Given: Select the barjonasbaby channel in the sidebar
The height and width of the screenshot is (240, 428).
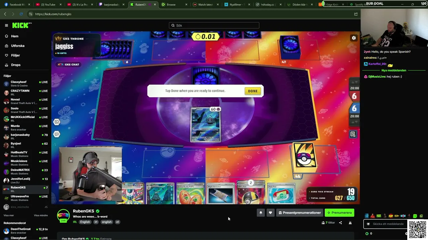Looking at the screenshot, I should pos(25,136).
